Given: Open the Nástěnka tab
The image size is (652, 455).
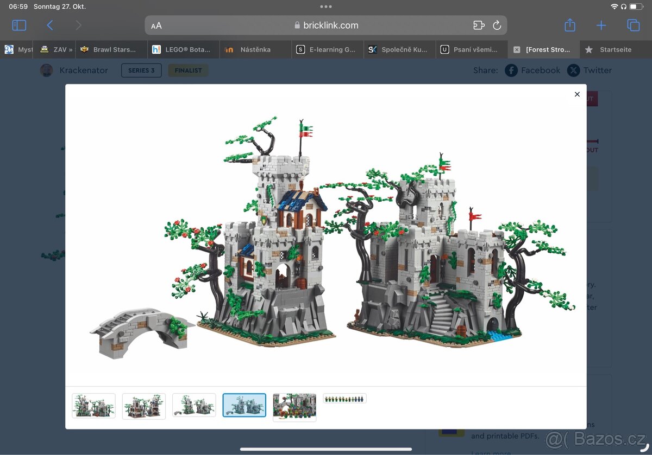Looking at the screenshot, I should click(x=255, y=49).
